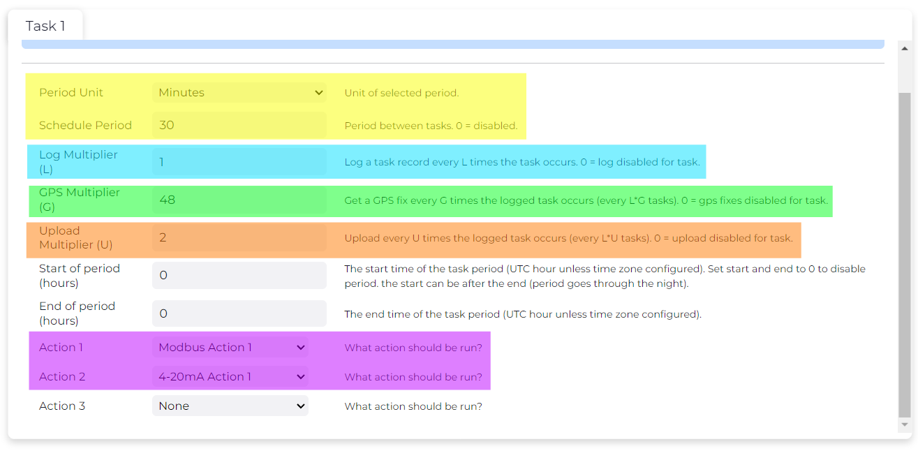Select the GPS Multiplier (G) input box
This screenshot has width=918, height=451.
coord(239,200)
